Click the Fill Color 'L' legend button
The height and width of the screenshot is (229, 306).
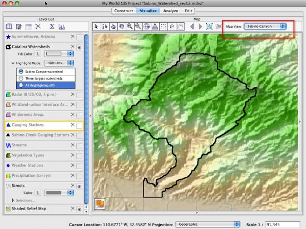click(38, 54)
